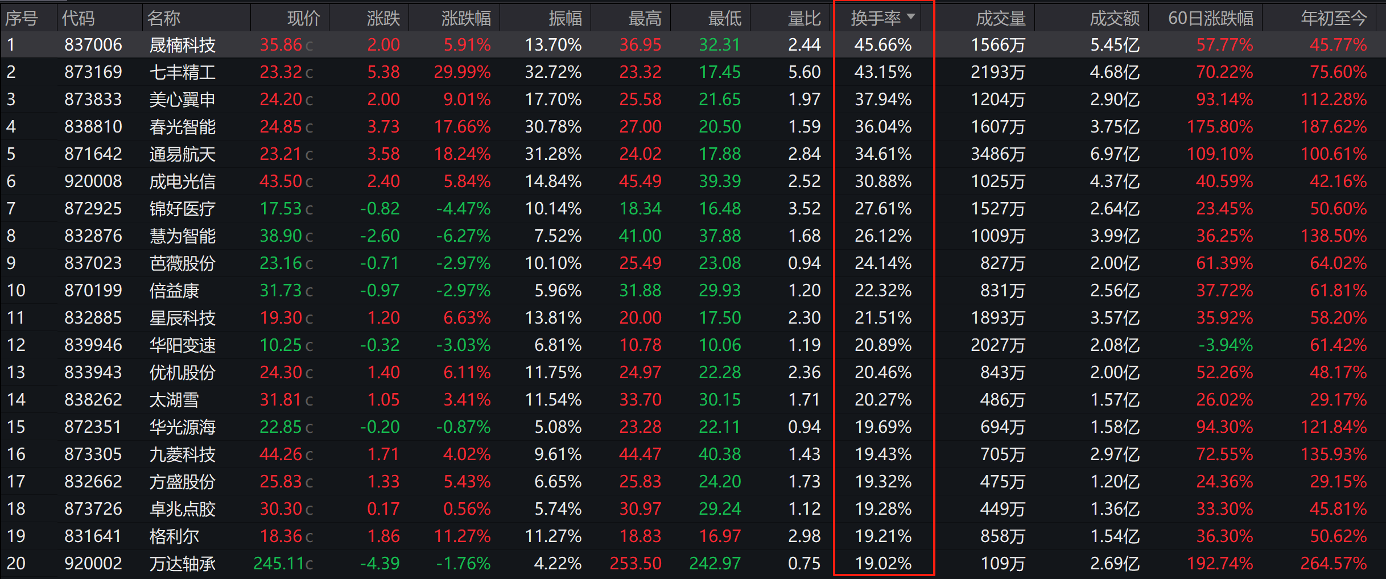Open stock 慧为智能
The width and height of the screenshot is (1386, 579).
(x=182, y=236)
